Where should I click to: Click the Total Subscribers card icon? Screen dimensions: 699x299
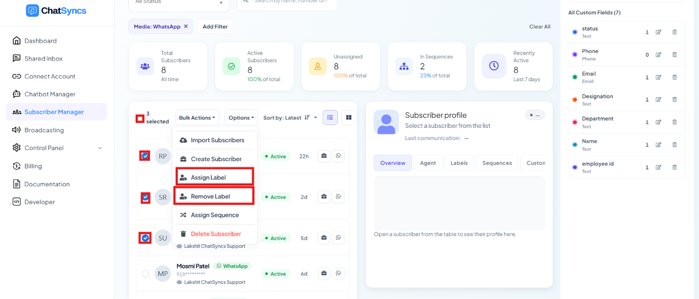pos(145,66)
